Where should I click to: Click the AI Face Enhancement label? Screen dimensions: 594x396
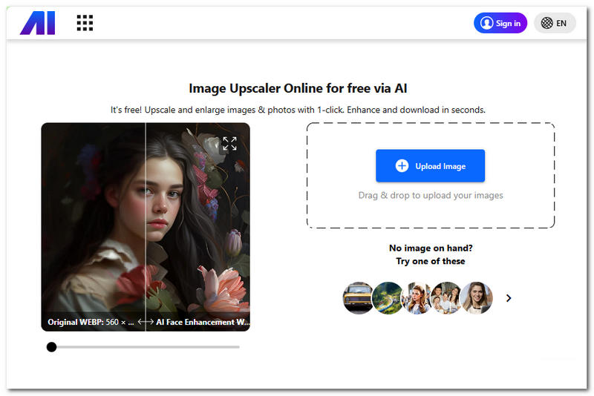click(202, 323)
